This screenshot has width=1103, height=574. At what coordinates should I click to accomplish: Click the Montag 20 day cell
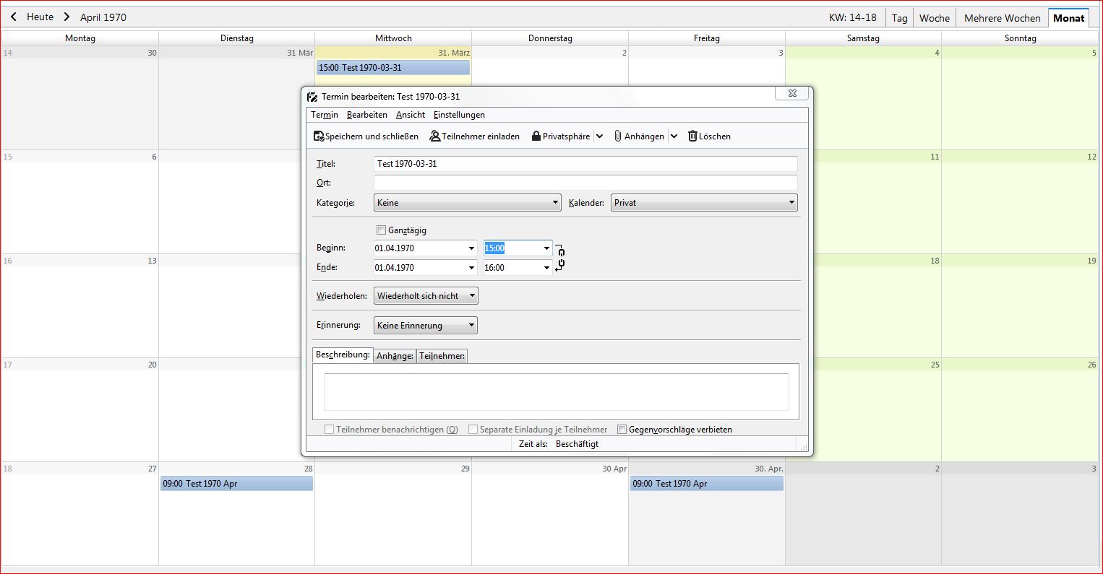80,410
